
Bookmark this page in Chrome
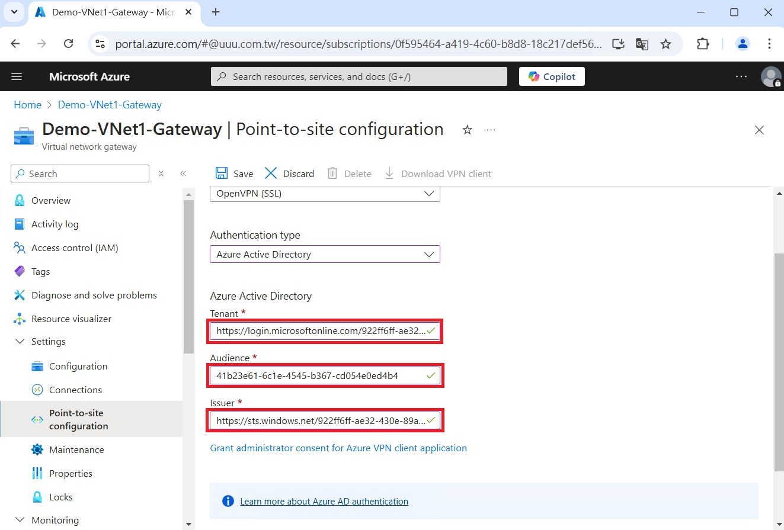[665, 44]
